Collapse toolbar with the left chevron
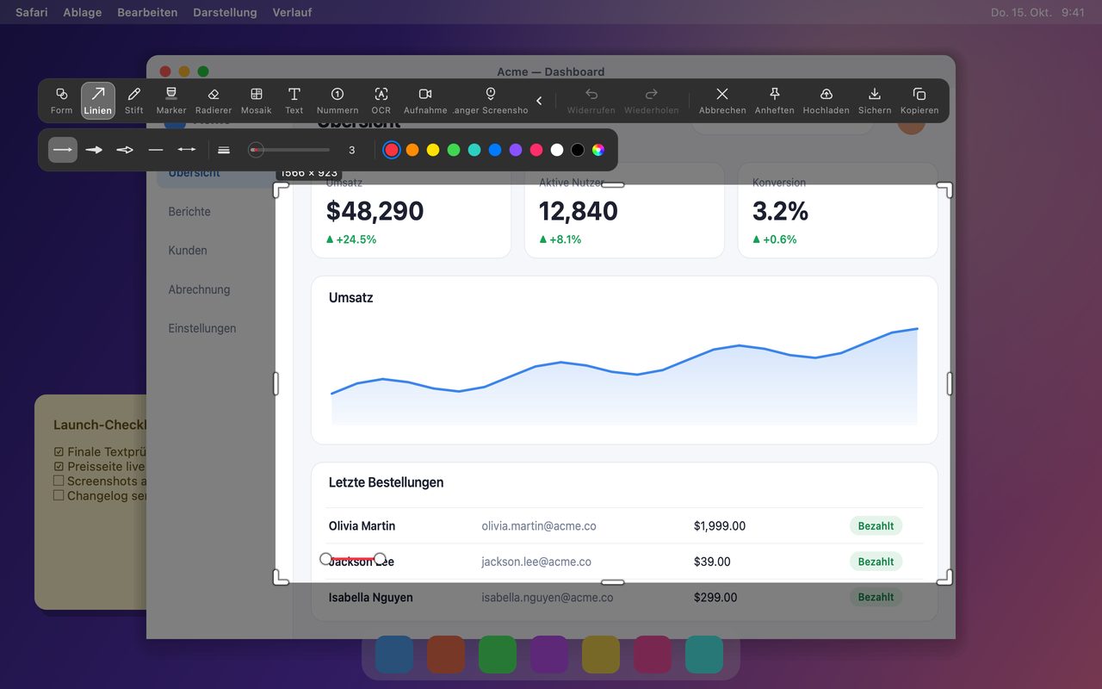Viewport: 1102px width, 689px height. click(x=539, y=101)
